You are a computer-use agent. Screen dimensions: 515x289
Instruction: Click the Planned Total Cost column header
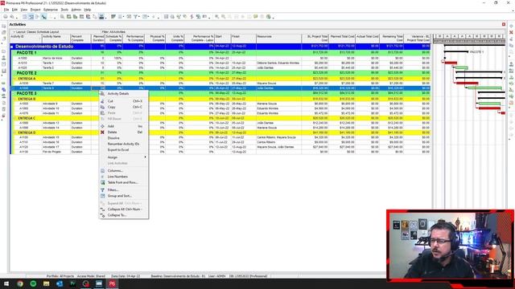point(342,39)
